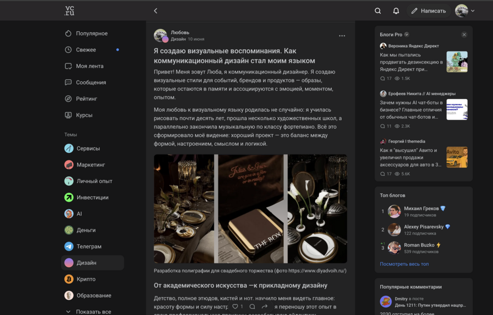Screen dimensions: 493x315
Task: Select the Деньги topic icon
Action: click(69, 230)
